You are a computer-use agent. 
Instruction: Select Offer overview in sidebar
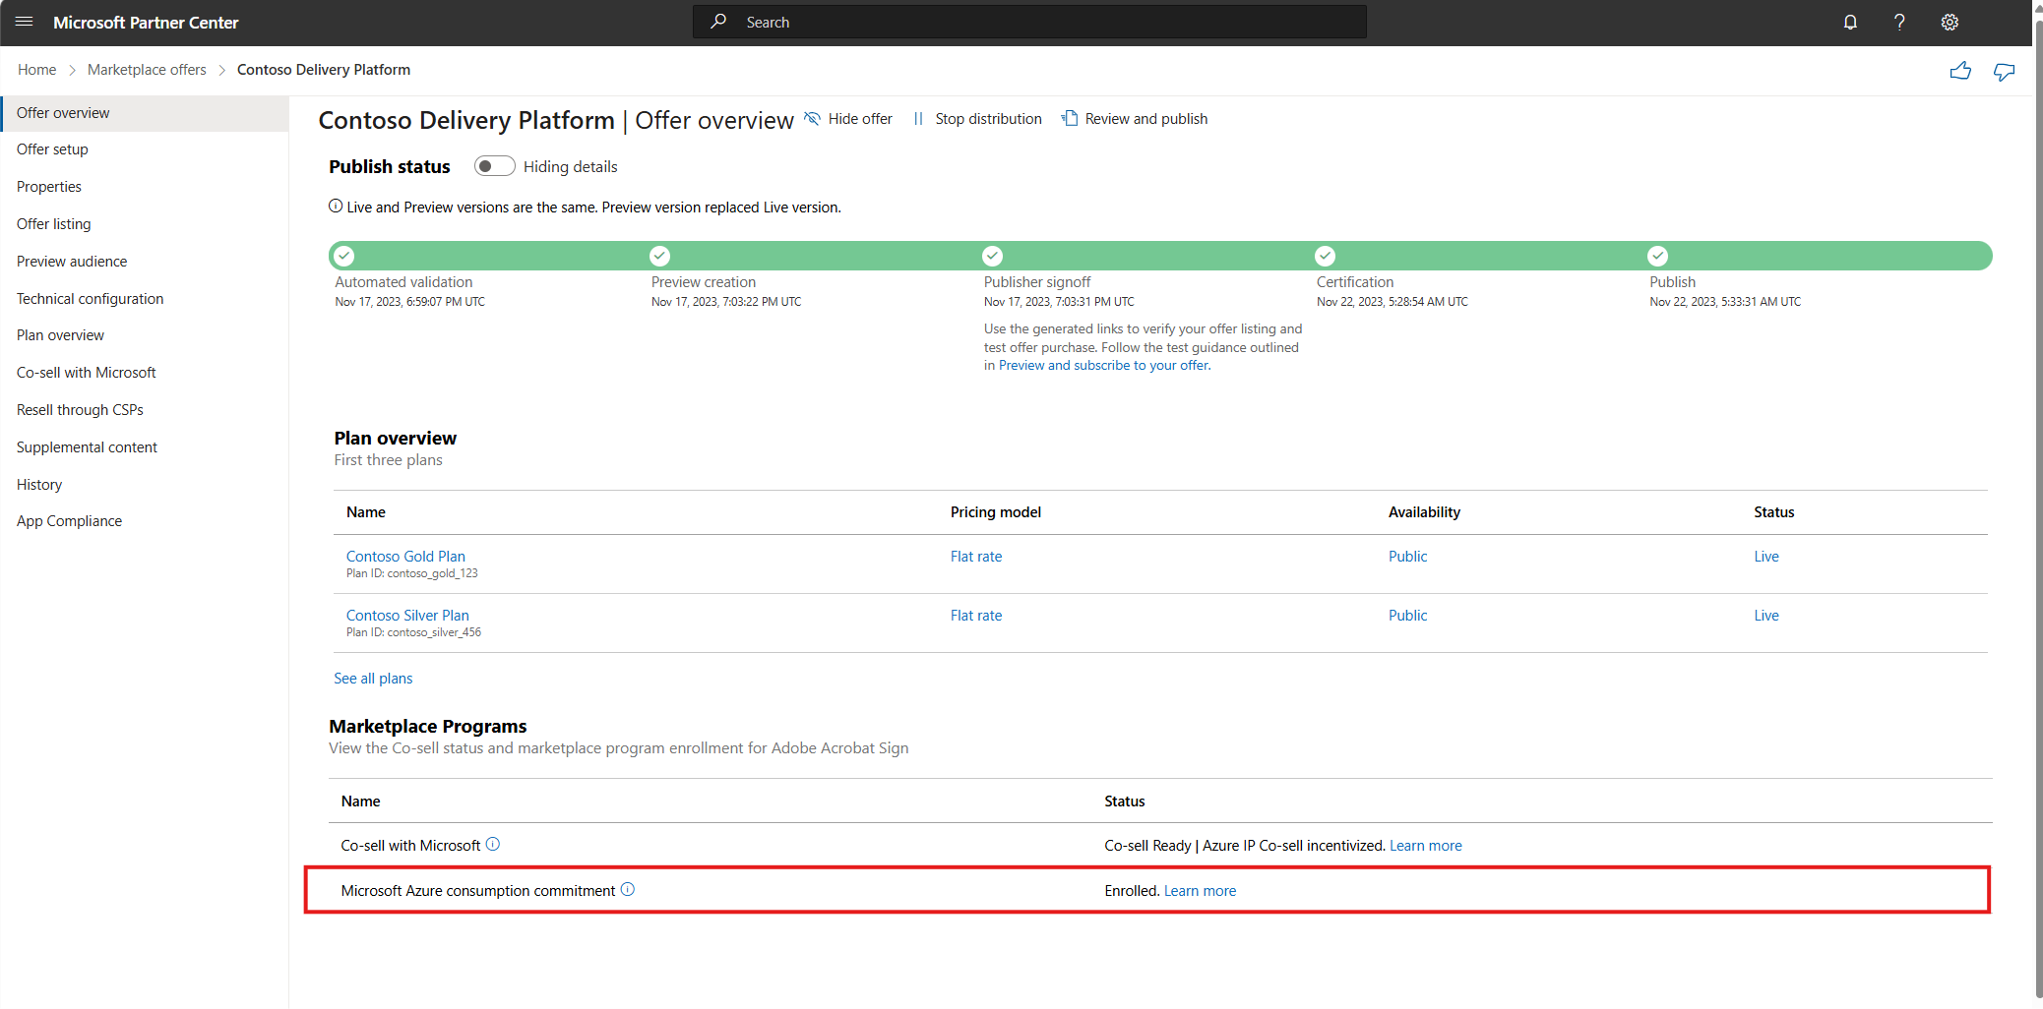(x=146, y=113)
